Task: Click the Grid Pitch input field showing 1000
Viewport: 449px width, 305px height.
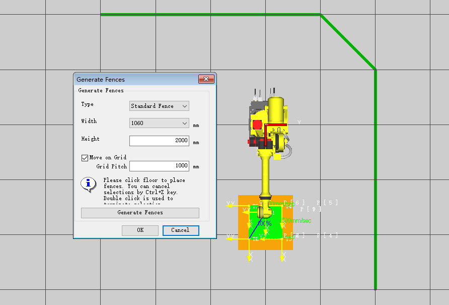Action: [159, 166]
